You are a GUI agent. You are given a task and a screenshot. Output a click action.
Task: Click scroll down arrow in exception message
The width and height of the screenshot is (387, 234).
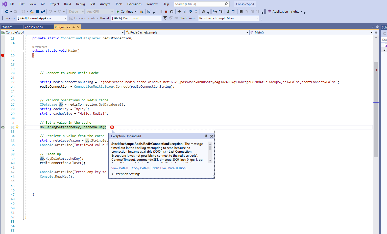(x=210, y=160)
